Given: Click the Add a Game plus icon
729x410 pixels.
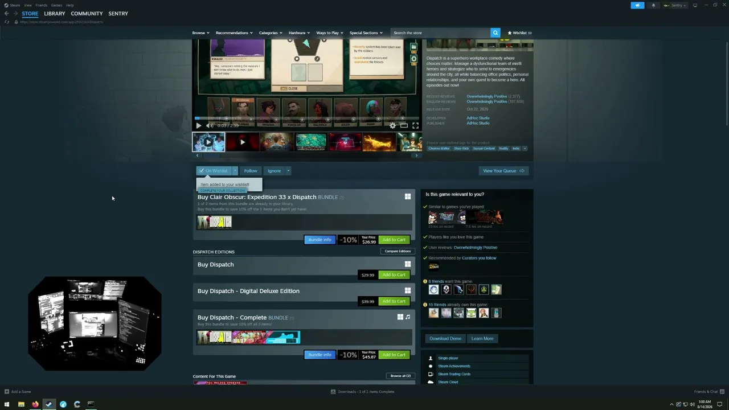Looking at the screenshot, I should click(x=7, y=392).
